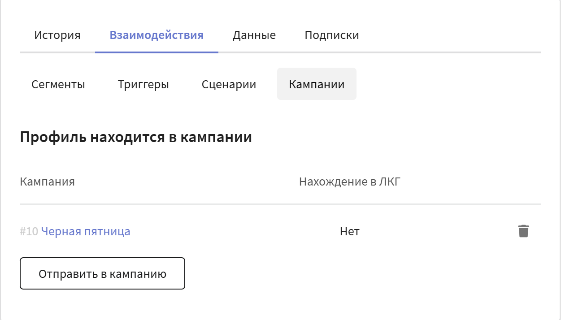
Task: Send profile to a campaign
Action: tap(102, 273)
